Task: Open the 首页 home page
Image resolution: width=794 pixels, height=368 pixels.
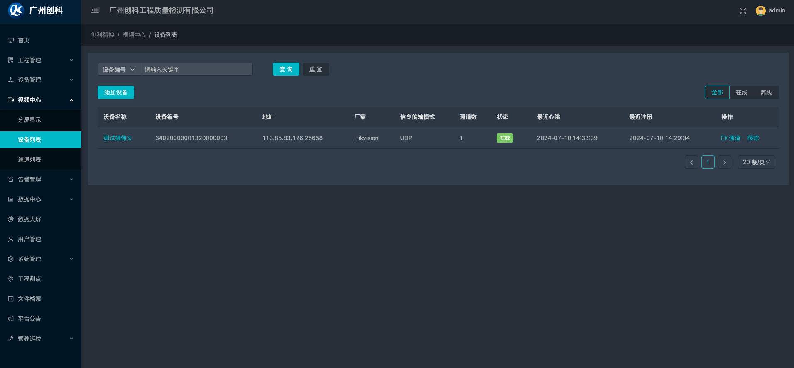Action: click(x=24, y=40)
